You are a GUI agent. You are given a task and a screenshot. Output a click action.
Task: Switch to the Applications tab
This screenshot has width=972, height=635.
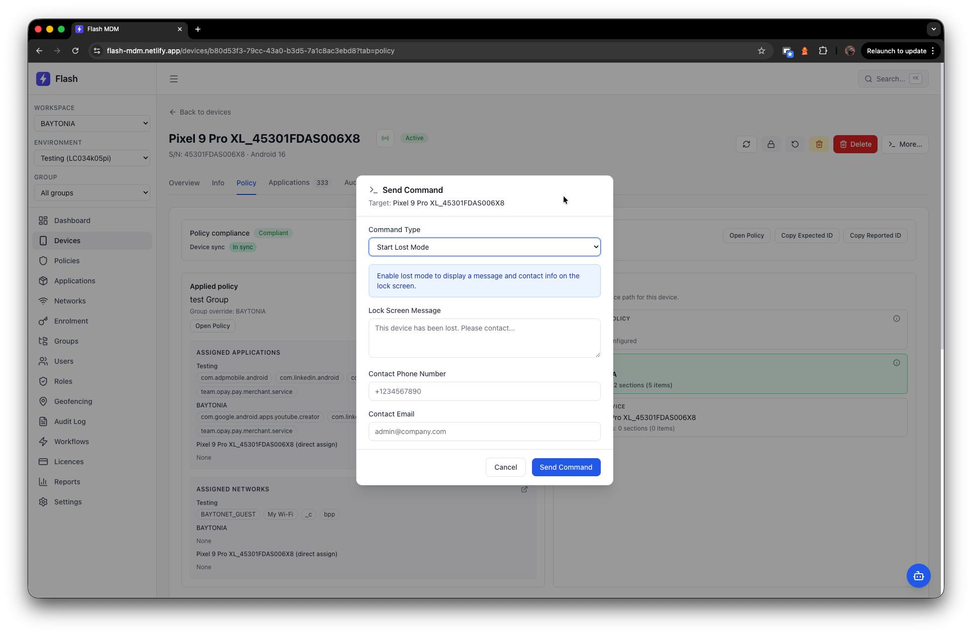tap(289, 182)
